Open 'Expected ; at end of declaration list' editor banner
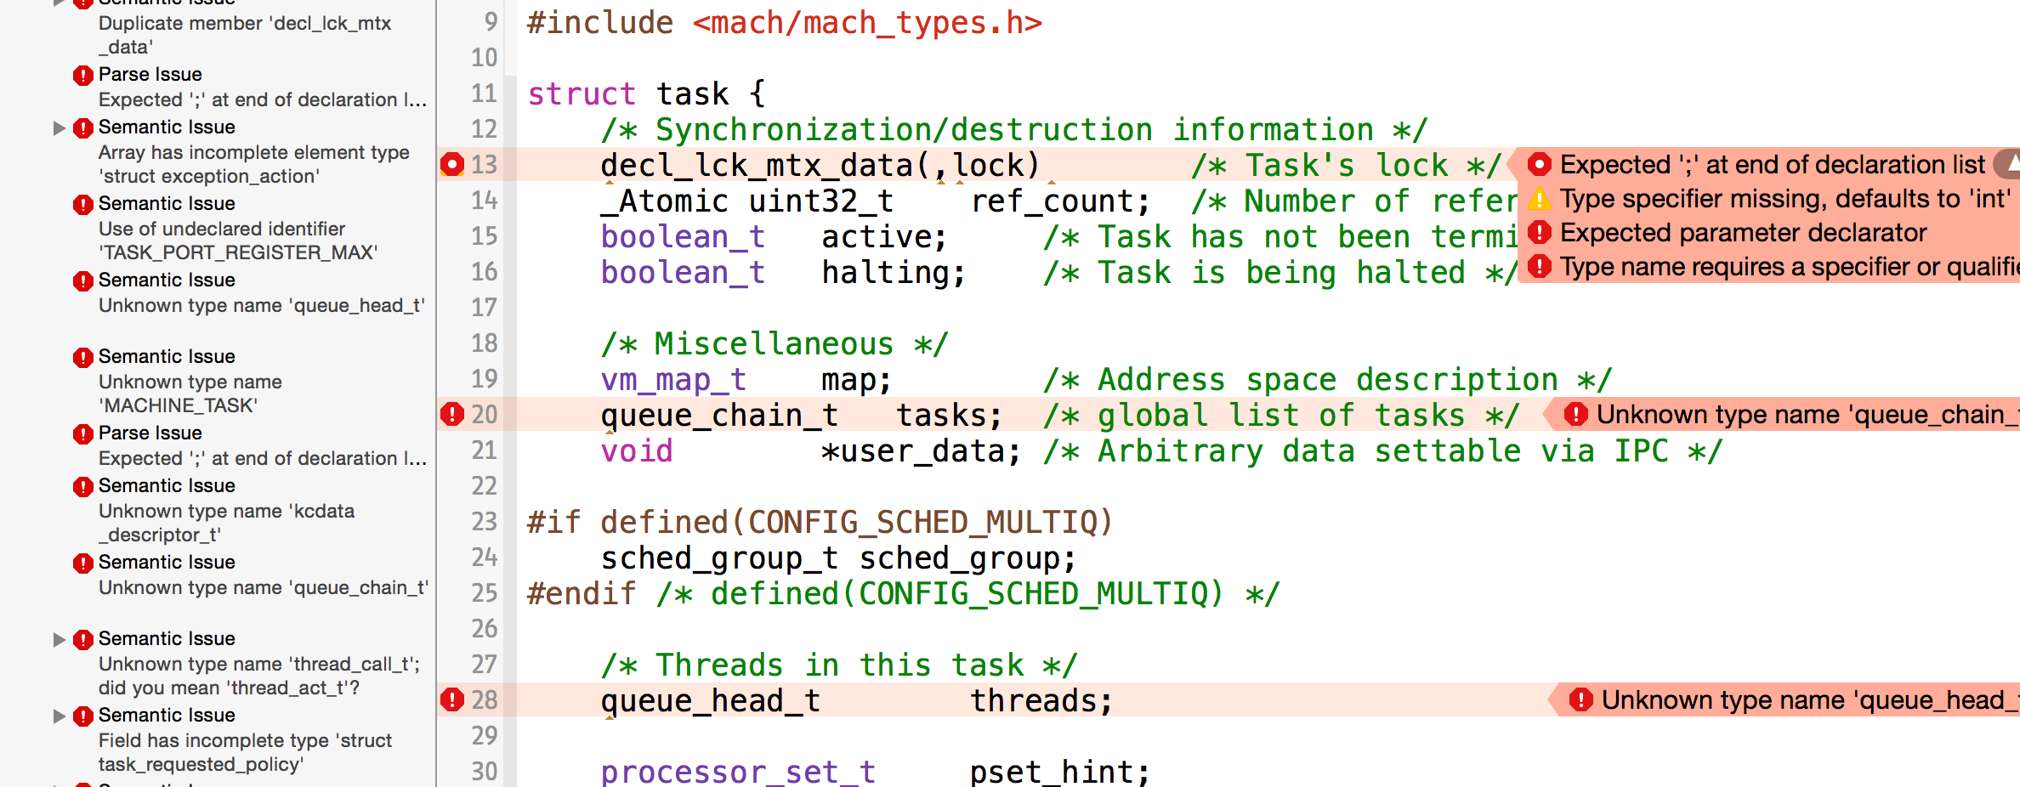 pos(1772,164)
